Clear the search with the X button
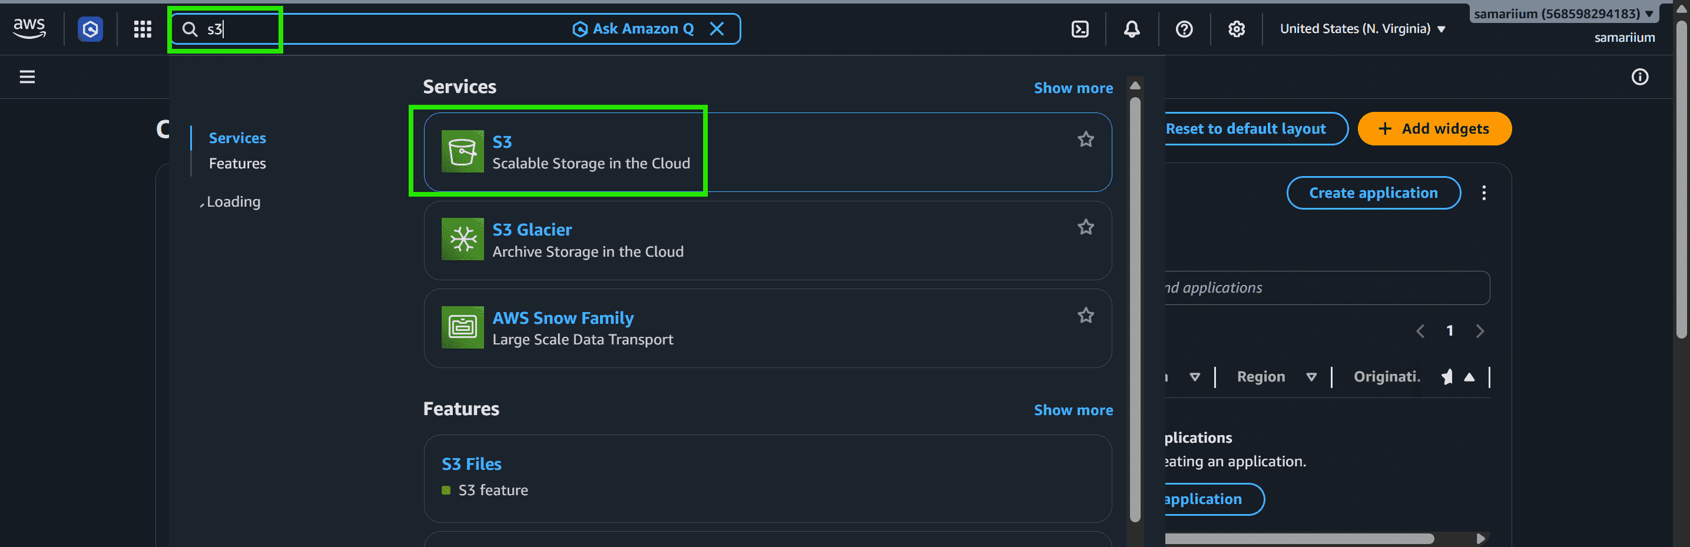This screenshot has width=1690, height=547. [x=717, y=29]
